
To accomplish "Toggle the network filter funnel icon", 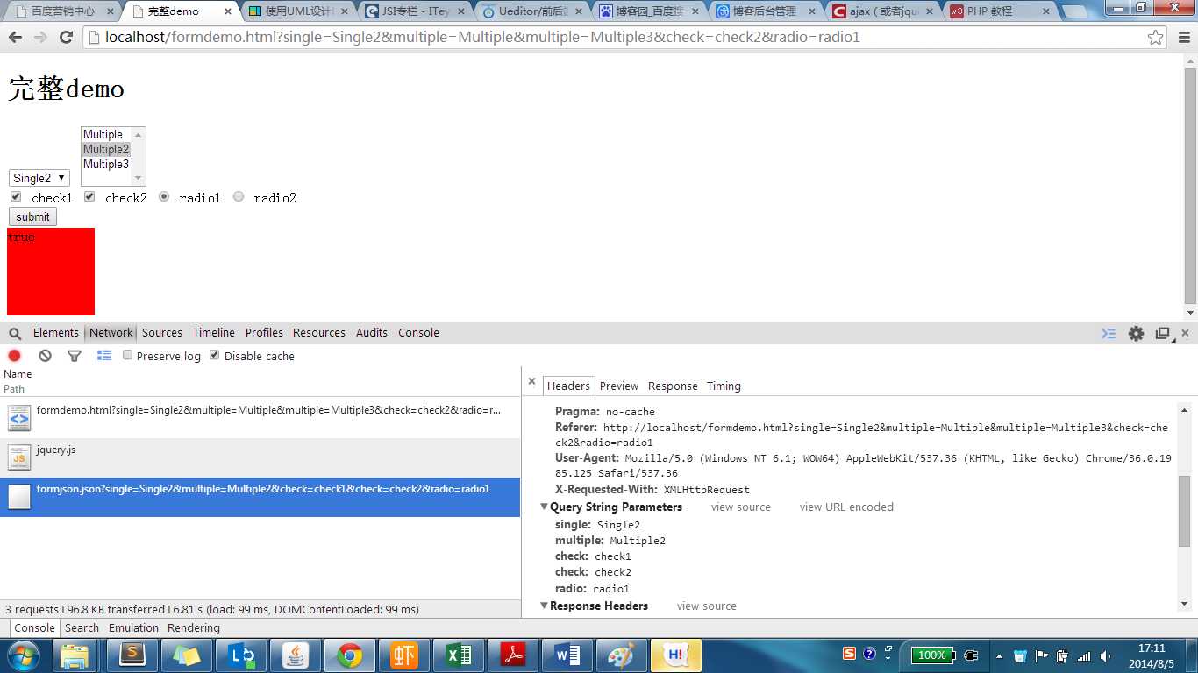I will [75, 356].
